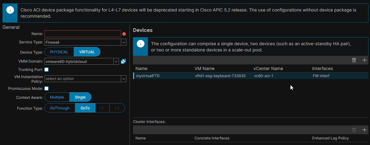Click the Service Type field showing Firewall
This screenshot has height=145, width=370.
click(83, 42)
